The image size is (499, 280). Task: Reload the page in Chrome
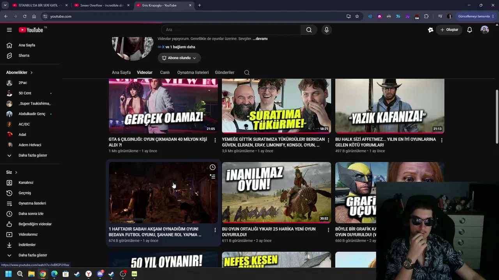click(x=25, y=16)
